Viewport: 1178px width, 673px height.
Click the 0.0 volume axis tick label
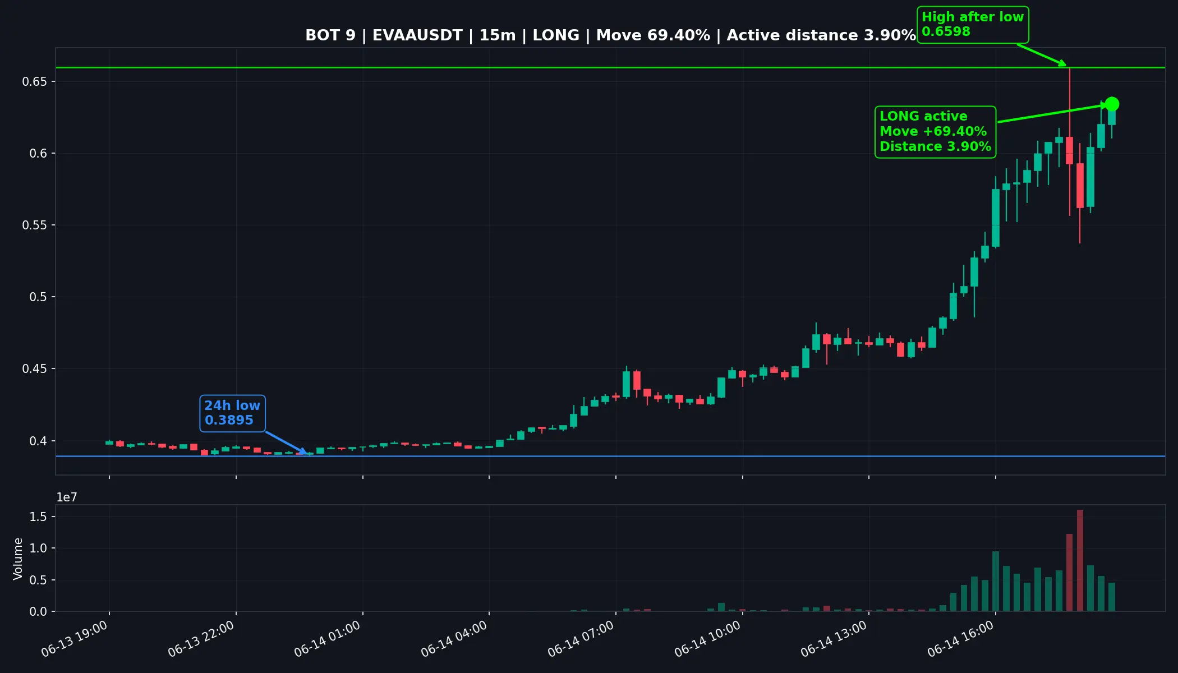(x=39, y=612)
